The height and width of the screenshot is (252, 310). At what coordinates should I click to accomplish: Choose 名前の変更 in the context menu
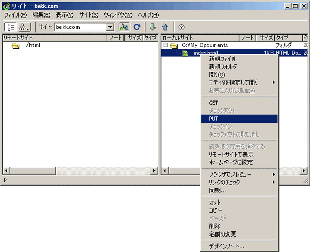point(239,234)
